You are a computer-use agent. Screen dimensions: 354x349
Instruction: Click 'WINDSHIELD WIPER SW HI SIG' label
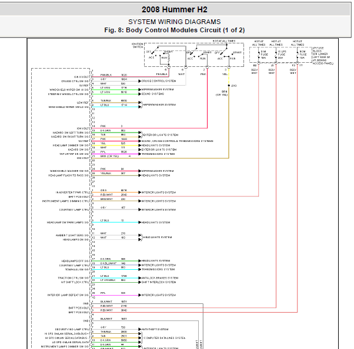pyautogui.click(x=69, y=90)
